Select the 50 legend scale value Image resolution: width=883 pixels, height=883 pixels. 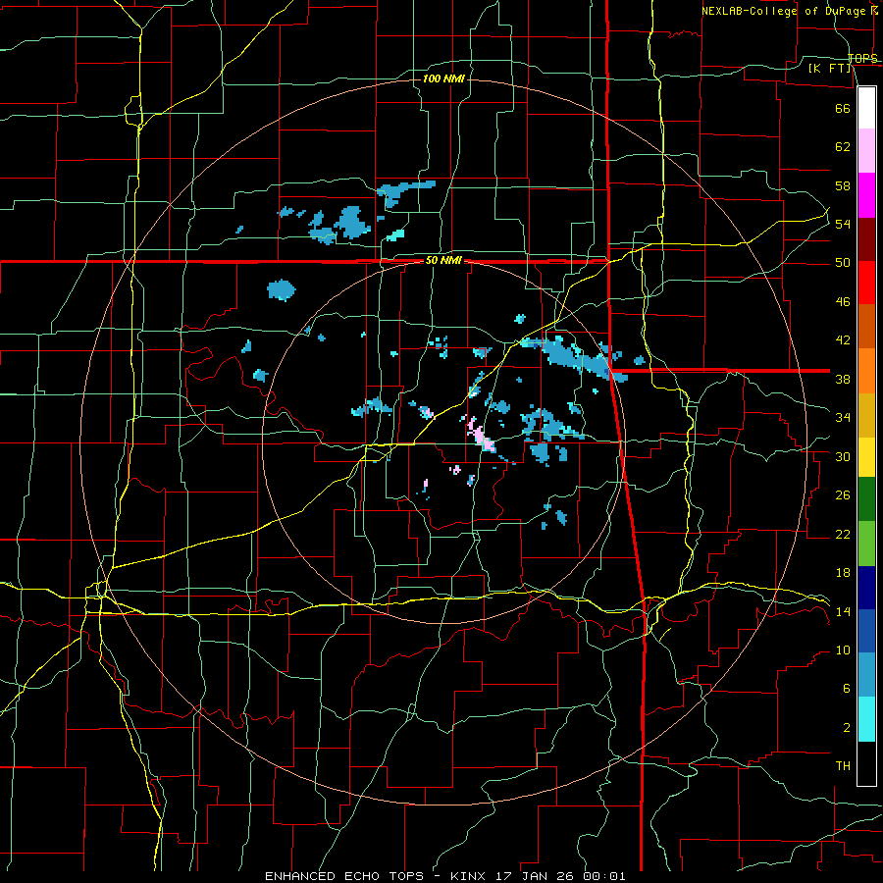pyautogui.click(x=843, y=263)
